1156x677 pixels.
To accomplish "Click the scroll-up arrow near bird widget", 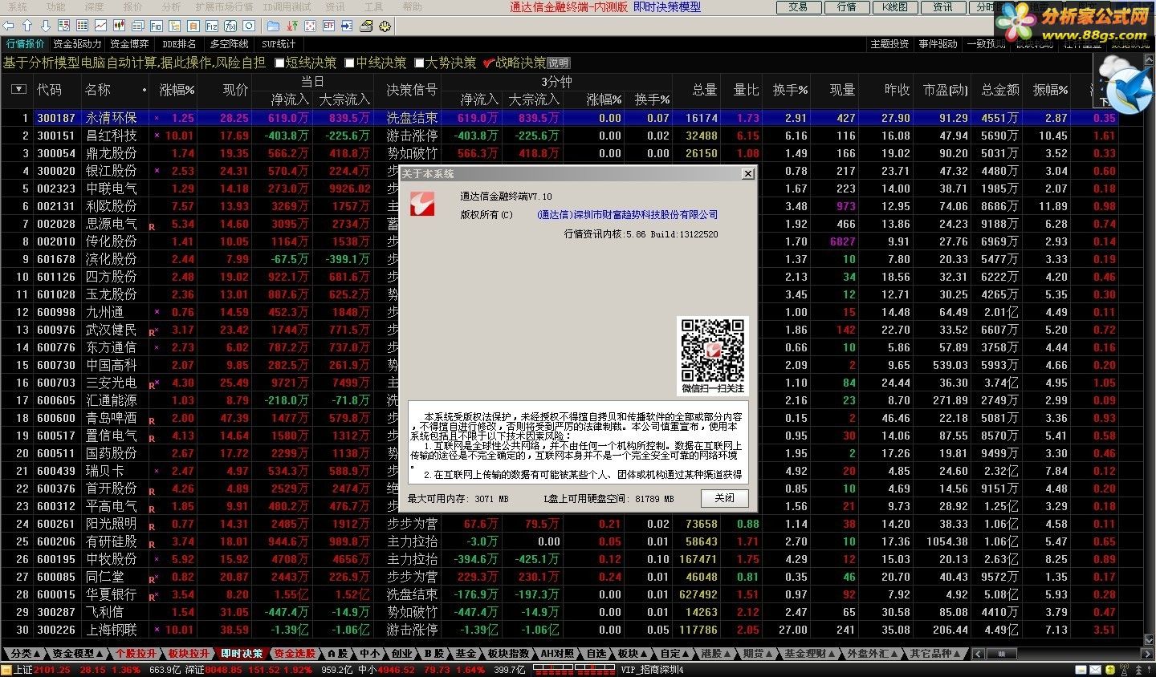I will 1149,59.
